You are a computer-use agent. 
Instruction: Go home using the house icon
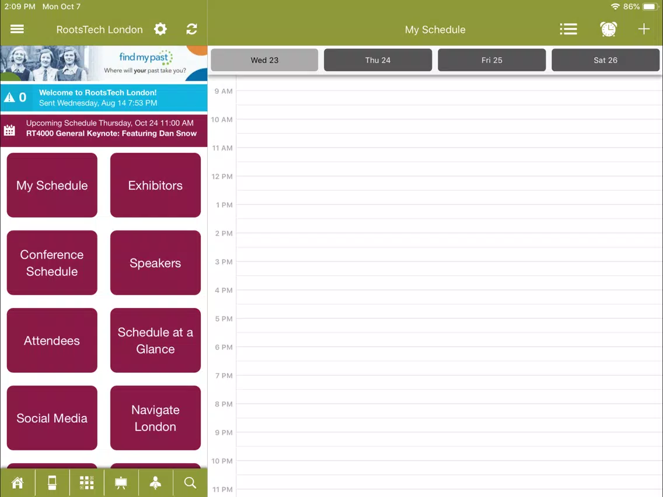[x=18, y=482]
